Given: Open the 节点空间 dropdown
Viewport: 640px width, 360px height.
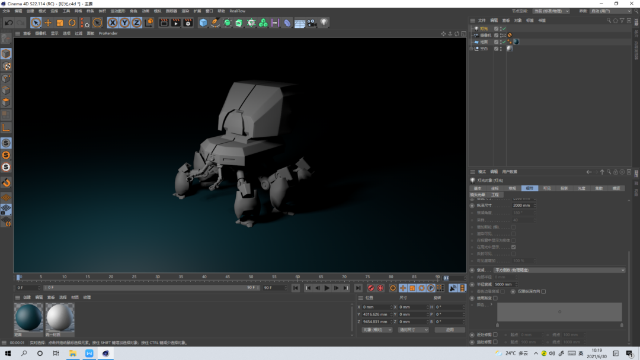Looking at the screenshot, I should (551, 11).
